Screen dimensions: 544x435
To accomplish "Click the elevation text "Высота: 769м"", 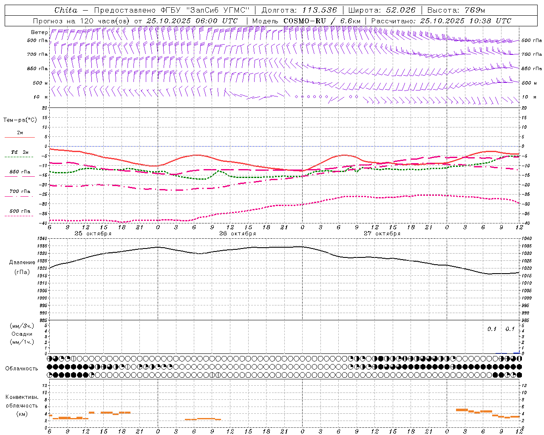I will (x=456, y=10).
